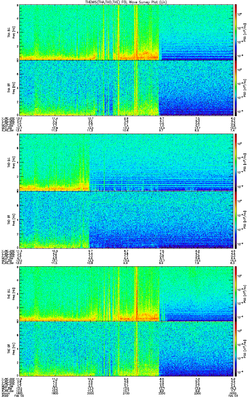
Task: Click the Y_RE_GSE row label under THE panels
Action: click(7, 381)
